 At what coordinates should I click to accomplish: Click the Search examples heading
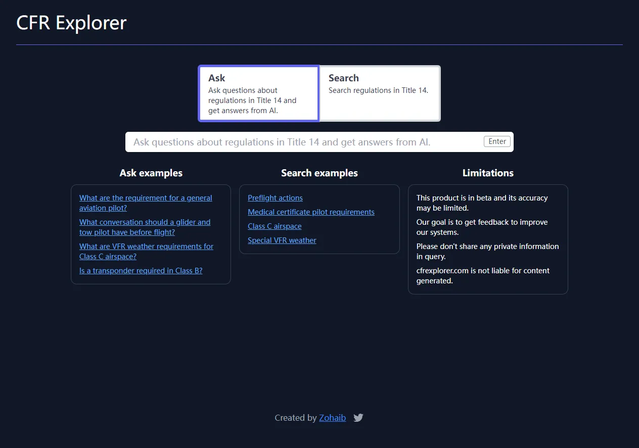319,173
